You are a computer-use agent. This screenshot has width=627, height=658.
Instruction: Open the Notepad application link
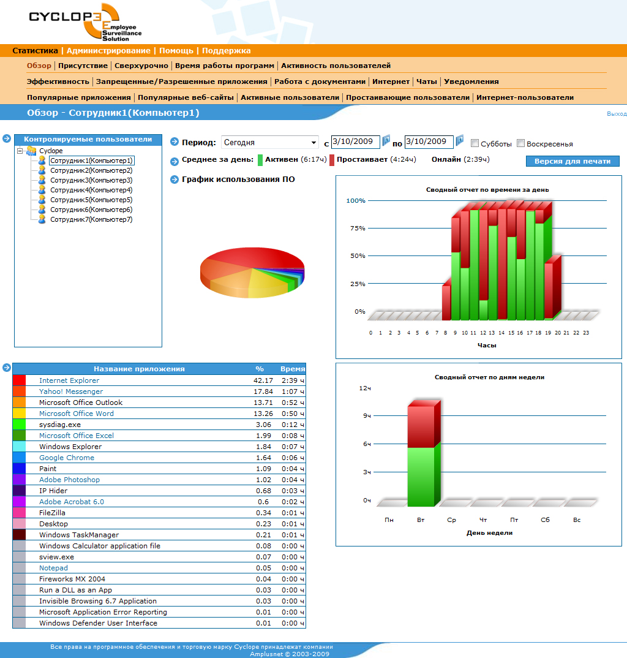[x=53, y=568]
